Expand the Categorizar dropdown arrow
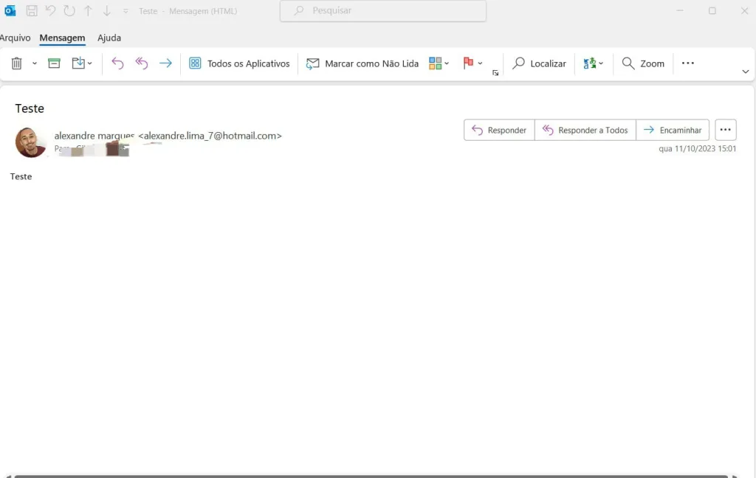 [x=446, y=63]
